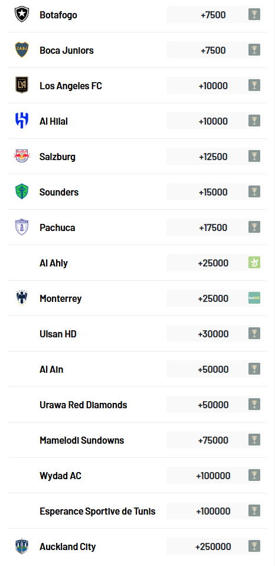Click the Los Angeles FC logo
275x566 pixels.
click(22, 85)
